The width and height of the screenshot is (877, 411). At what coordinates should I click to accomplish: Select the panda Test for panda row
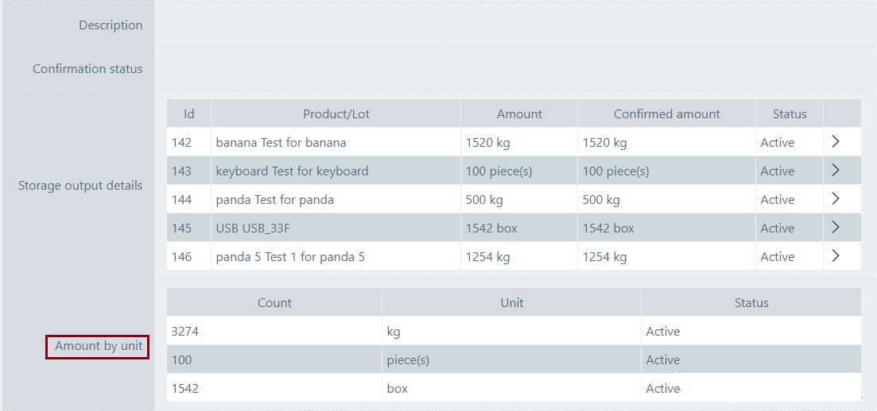click(274, 200)
